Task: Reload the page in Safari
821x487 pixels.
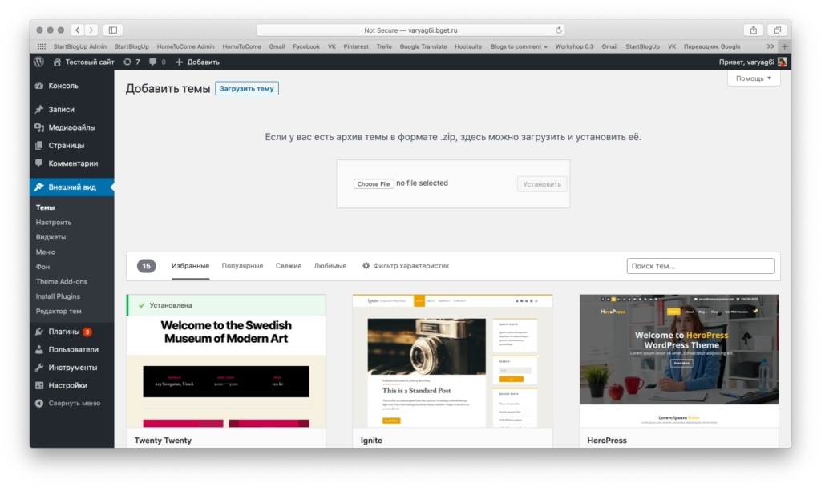Action: click(559, 30)
